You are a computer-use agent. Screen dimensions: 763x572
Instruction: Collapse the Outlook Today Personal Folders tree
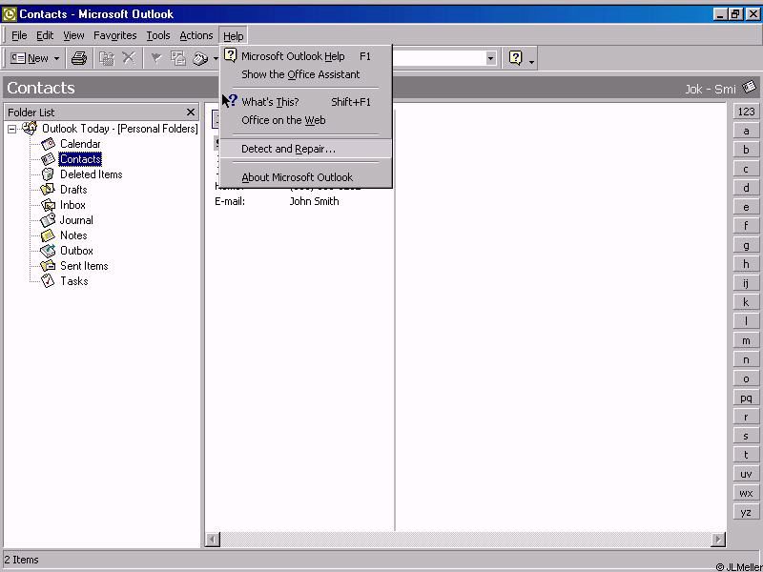click(x=11, y=130)
